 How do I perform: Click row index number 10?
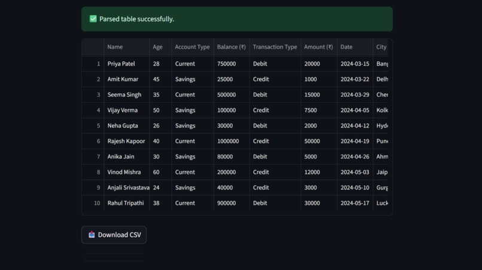click(x=93, y=202)
